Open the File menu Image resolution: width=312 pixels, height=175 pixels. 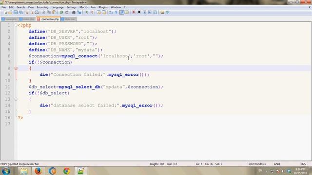[x=3, y=7]
